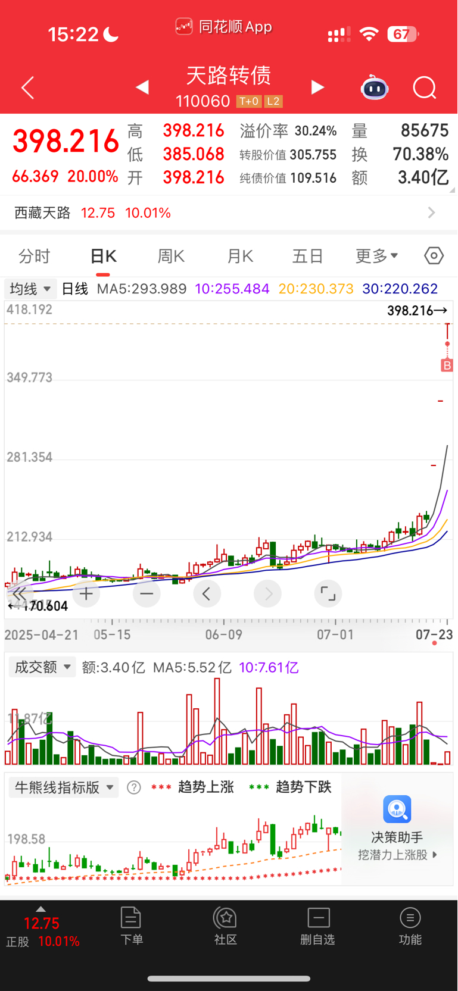The width and height of the screenshot is (458, 991).
Task: Tap the MA5:293.989 label
Action: coord(142,289)
